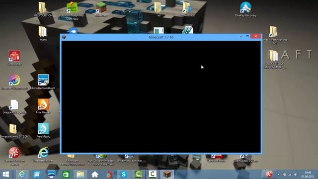318x179 pixels.
Task: Open the Downloads folder shortcut
Action: pyautogui.click(x=187, y=9)
